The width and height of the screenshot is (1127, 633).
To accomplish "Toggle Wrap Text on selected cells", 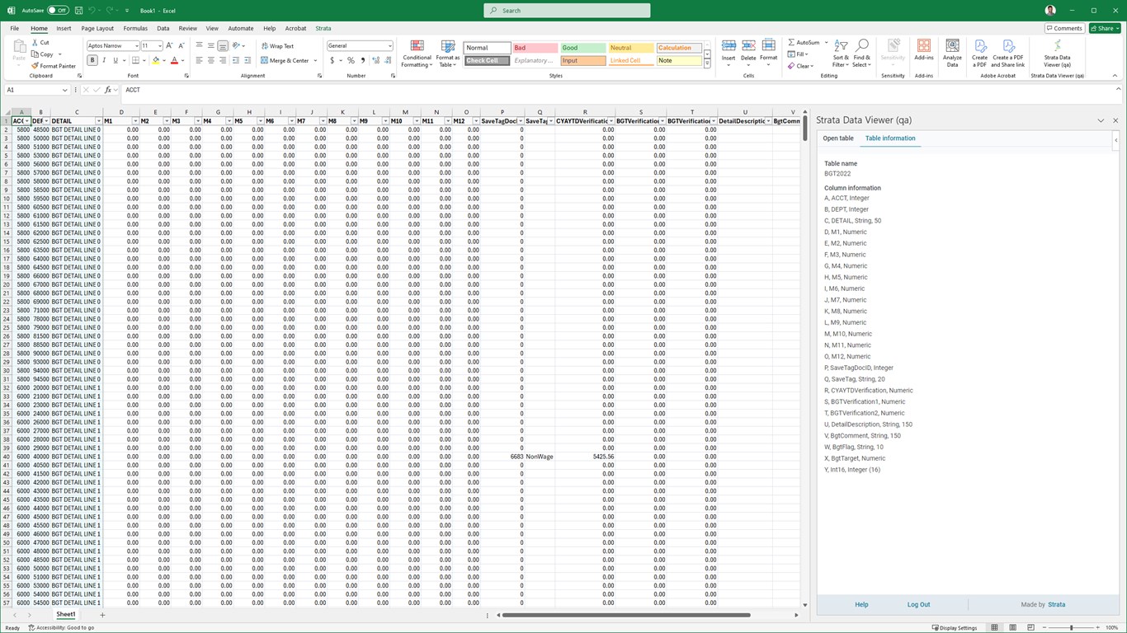I will click(277, 46).
